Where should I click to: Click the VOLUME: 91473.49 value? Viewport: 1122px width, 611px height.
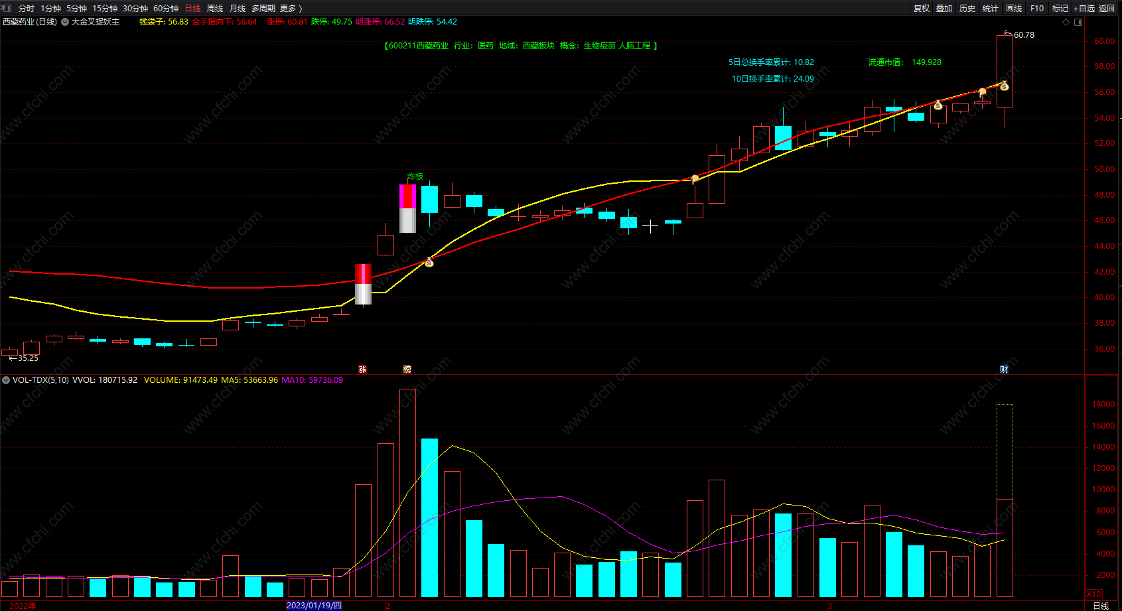click(180, 380)
